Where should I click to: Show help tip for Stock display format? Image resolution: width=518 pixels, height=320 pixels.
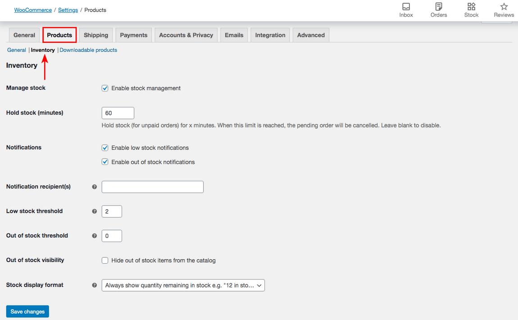[95, 285]
